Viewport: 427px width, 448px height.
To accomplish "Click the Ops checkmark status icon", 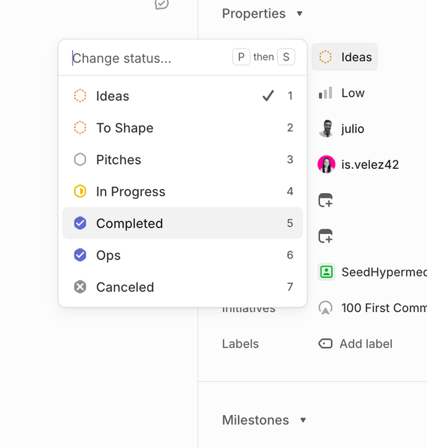I will tap(80, 256).
